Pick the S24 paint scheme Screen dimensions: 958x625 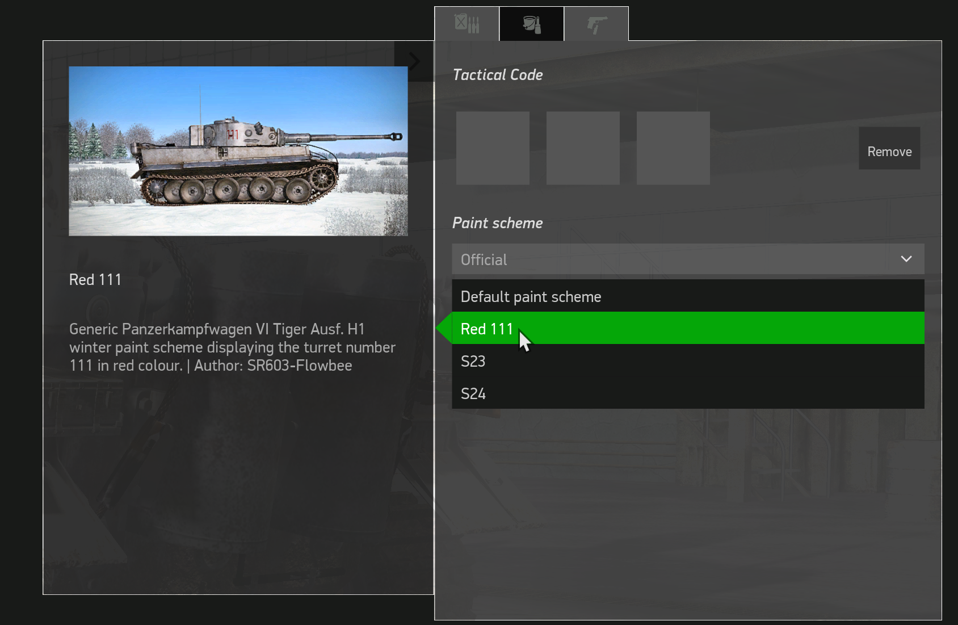688,393
